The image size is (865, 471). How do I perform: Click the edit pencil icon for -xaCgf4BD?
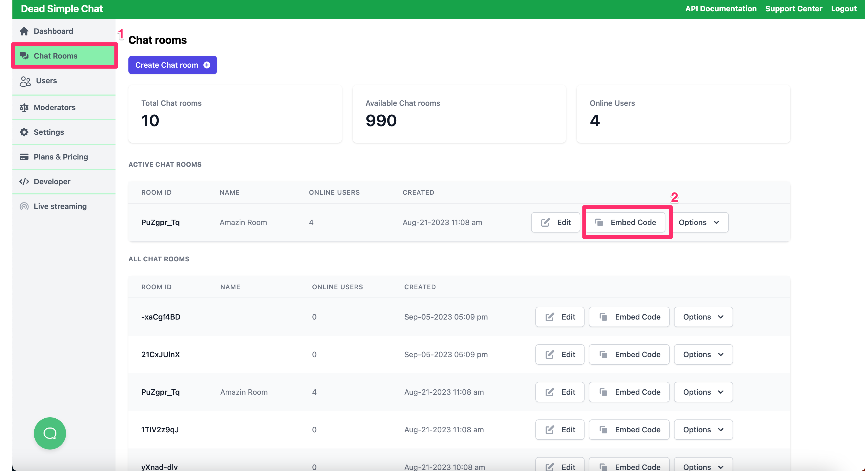pyautogui.click(x=550, y=317)
